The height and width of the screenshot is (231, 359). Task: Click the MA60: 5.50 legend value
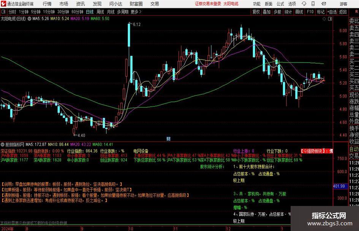click(x=100, y=19)
